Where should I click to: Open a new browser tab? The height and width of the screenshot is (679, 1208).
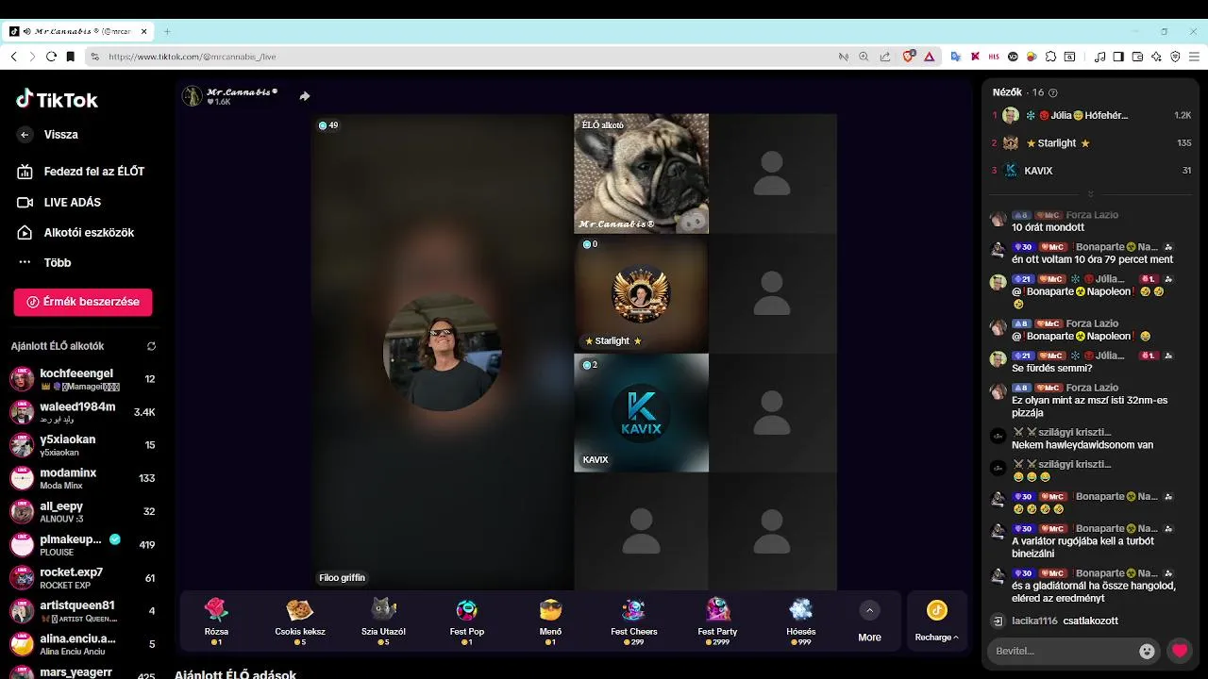point(167,31)
